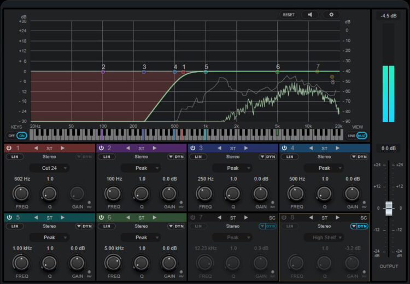Viewport: 410px width, 284px height.
Task: Toggle power for band 6
Action: coord(101,217)
